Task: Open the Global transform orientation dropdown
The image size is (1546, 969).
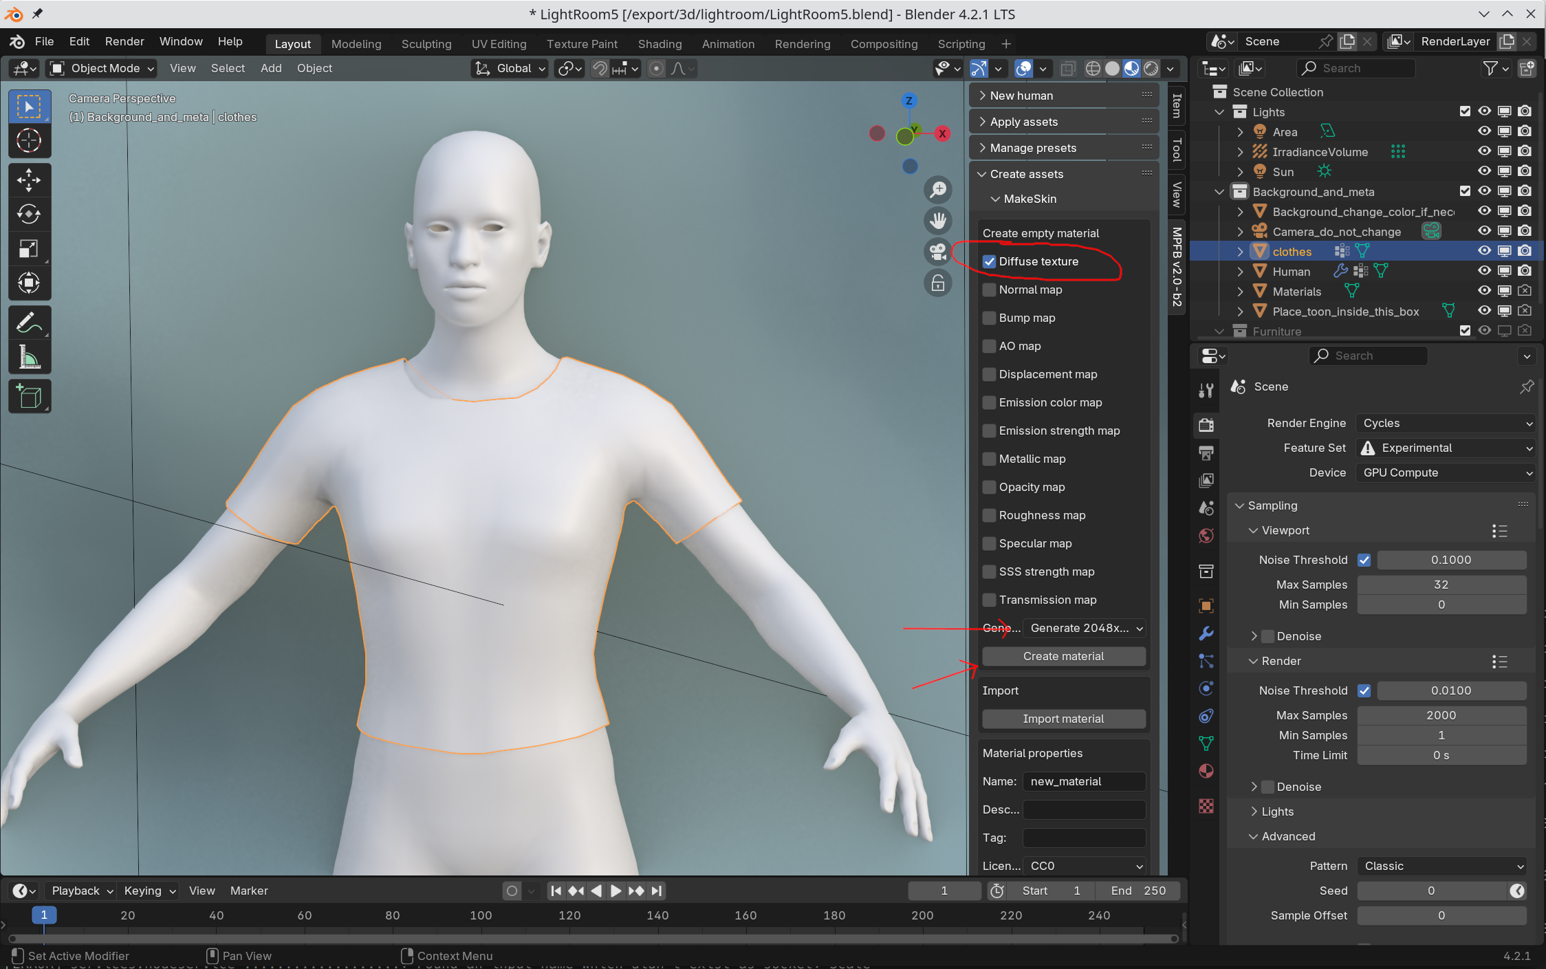Action: [510, 68]
